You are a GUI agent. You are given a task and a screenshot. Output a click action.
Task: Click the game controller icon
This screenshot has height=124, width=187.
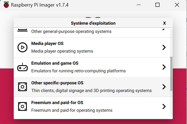[x=22, y=67]
